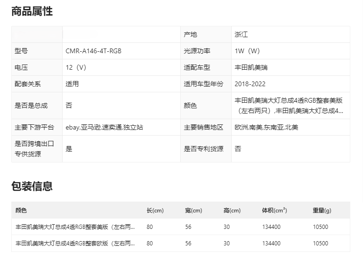This screenshot has height=268, width=363.
Task: Click the 是否专利货源 label cell
Action: coord(203,149)
